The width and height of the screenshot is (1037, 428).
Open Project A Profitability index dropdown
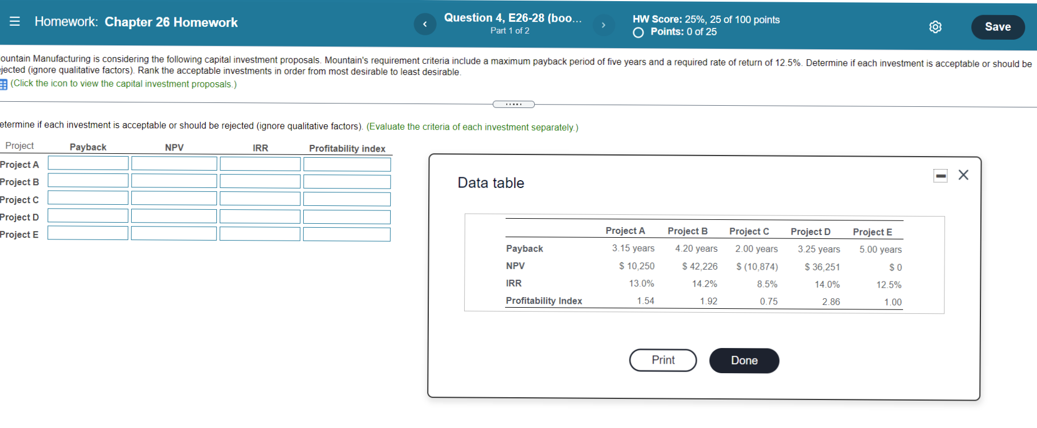coord(347,164)
